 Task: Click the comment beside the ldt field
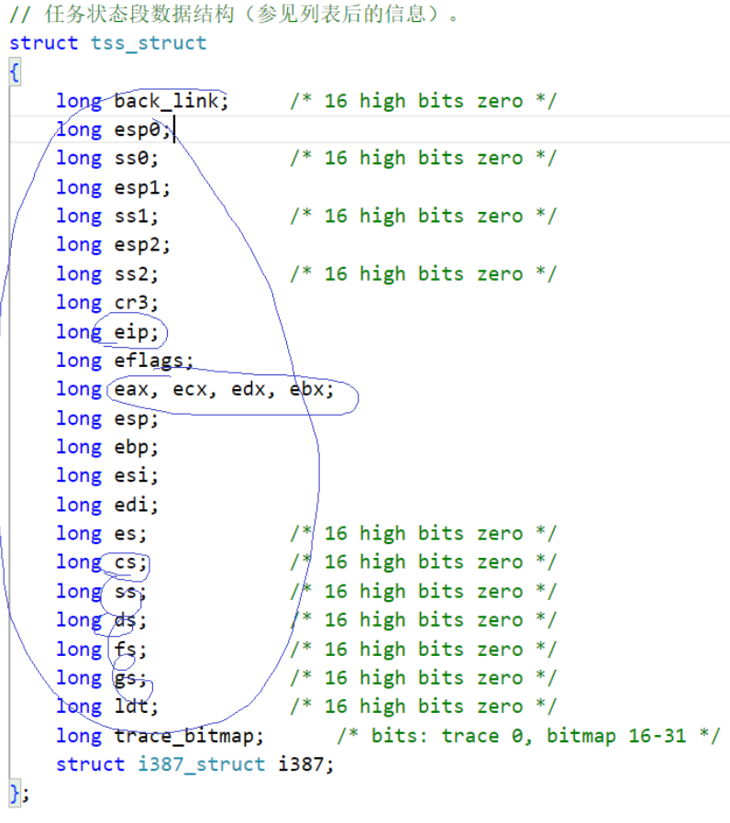[424, 706]
